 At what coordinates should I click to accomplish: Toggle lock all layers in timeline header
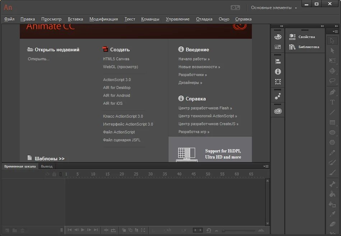click(54, 174)
